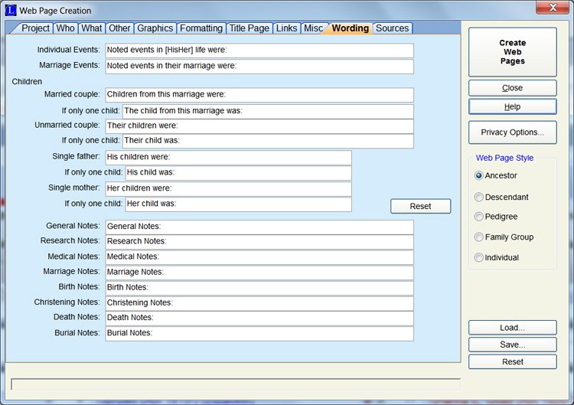Select the Misc tab
The width and height of the screenshot is (574, 405).
click(313, 28)
